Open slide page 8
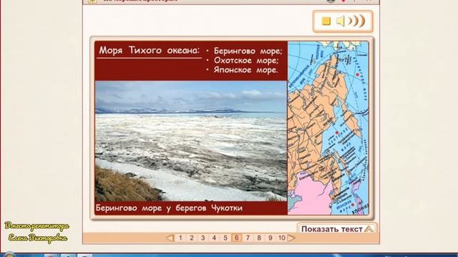458x257 pixels. click(259, 238)
